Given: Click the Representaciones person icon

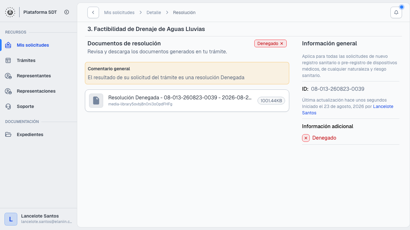Looking at the screenshot, I should click(x=8, y=91).
